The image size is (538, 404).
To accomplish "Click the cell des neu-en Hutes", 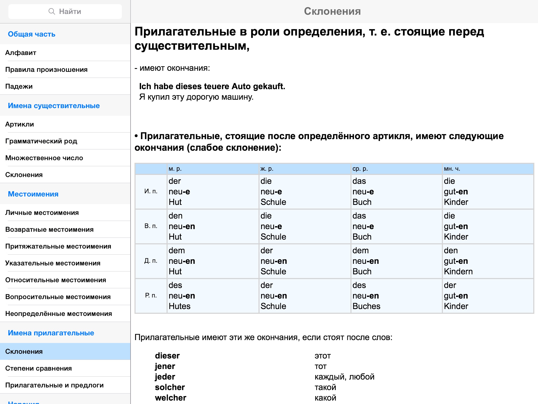I will (213, 296).
